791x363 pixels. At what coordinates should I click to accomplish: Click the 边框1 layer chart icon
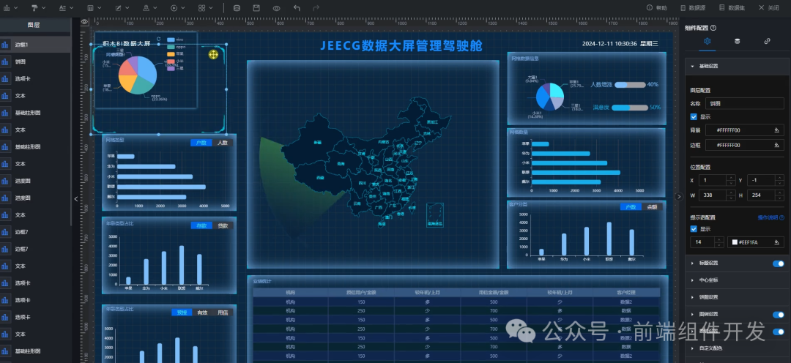coord(6,45)
